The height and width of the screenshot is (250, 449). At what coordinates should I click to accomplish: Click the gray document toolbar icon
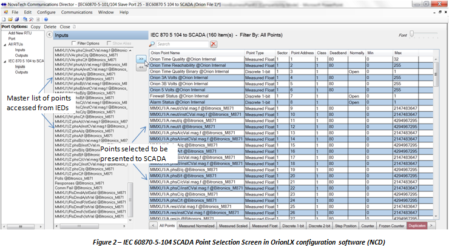pyautogui.click(x=38, y=19)
